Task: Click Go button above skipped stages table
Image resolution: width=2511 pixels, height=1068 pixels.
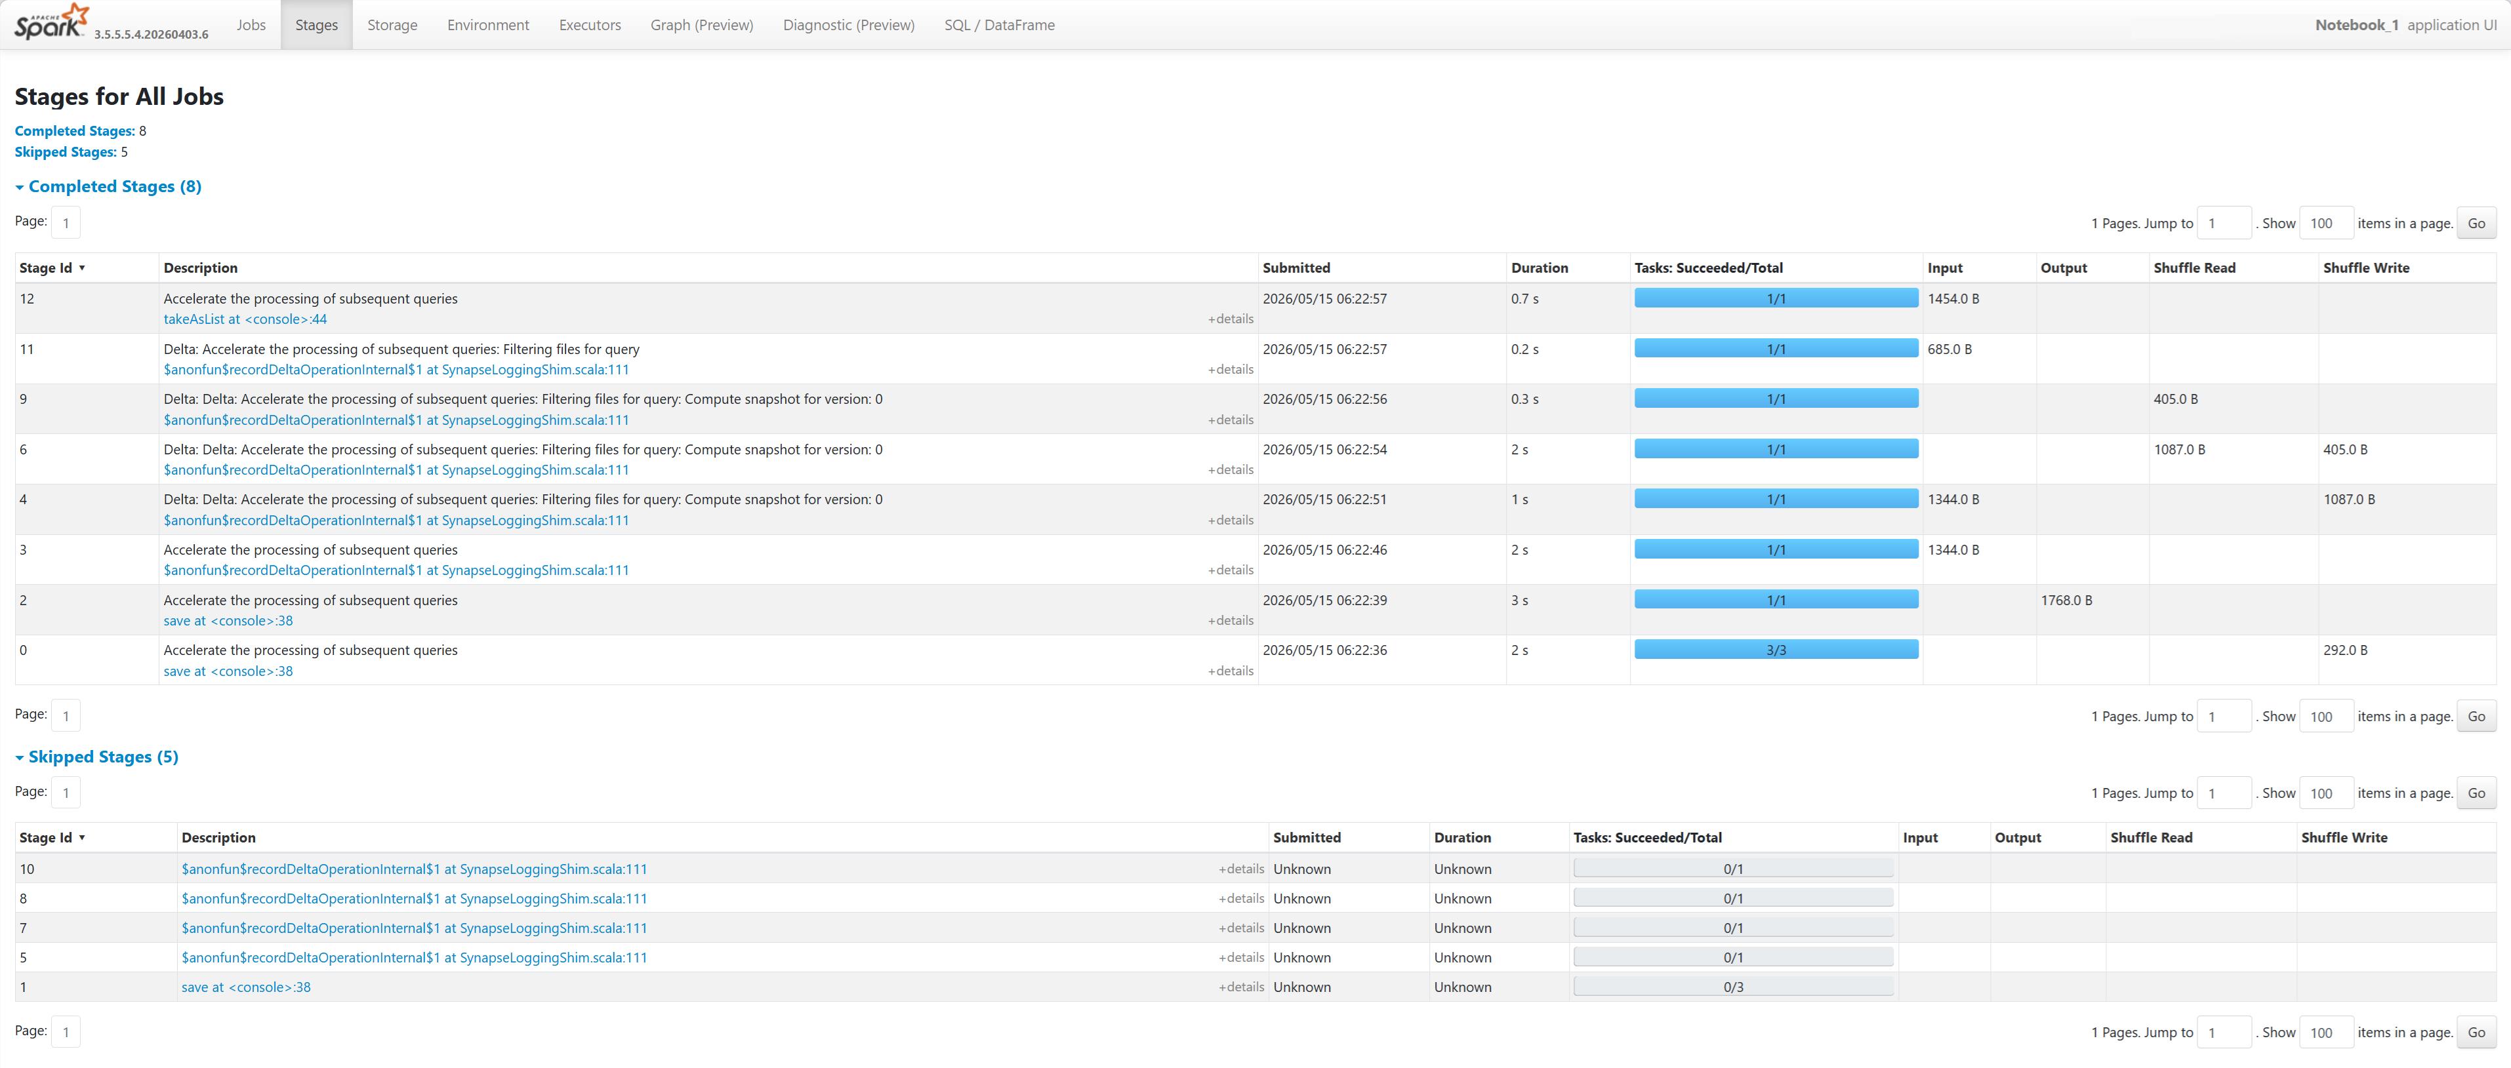Action: click(x=2476, y=793)
